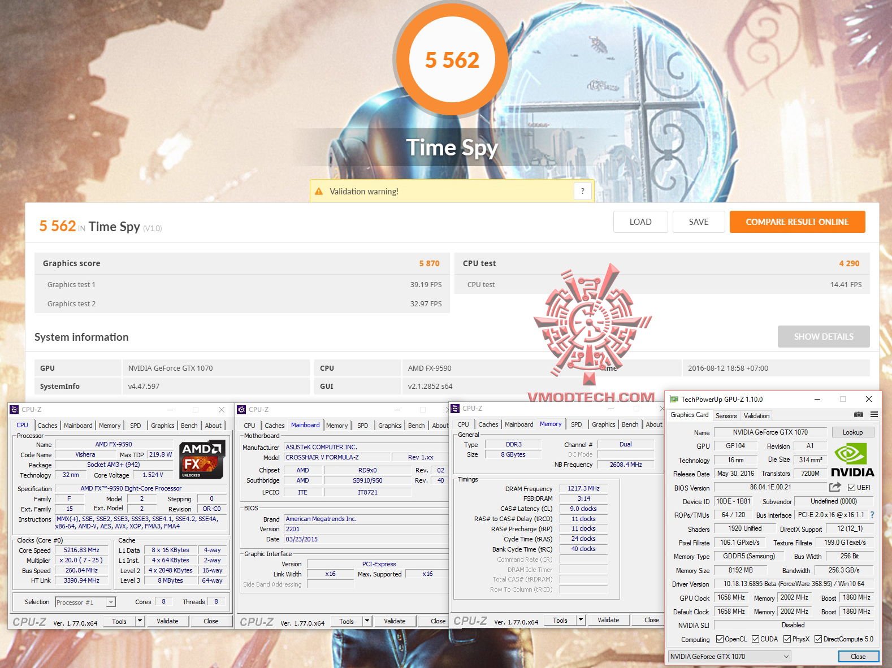Click the Lookup button in GPU-Z
892x668 pixels.
point(853,432)
